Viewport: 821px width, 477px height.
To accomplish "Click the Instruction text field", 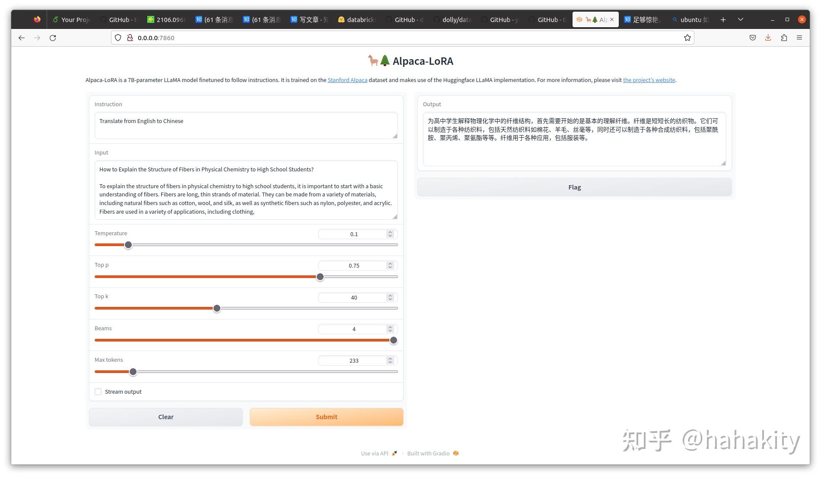I will 246,126.
